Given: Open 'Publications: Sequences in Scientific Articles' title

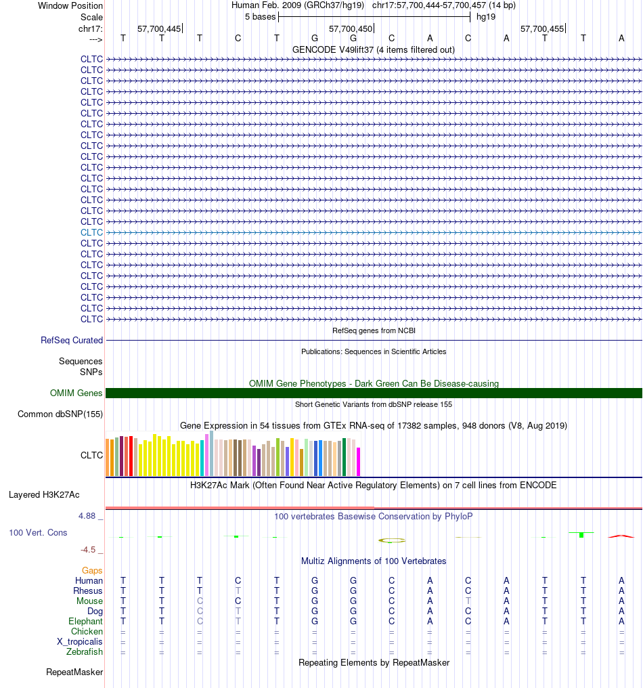Looking at the screenshot, I should [374, 351].
